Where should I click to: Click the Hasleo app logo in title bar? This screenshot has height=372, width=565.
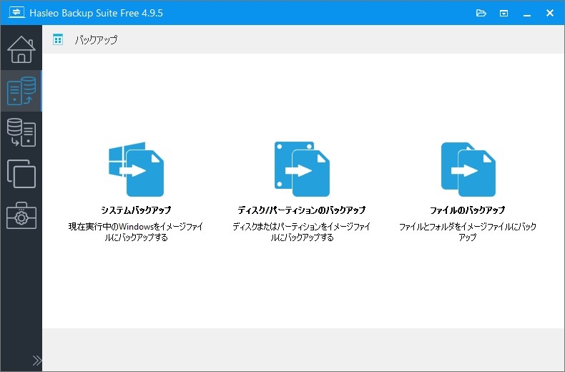(16, 12)
